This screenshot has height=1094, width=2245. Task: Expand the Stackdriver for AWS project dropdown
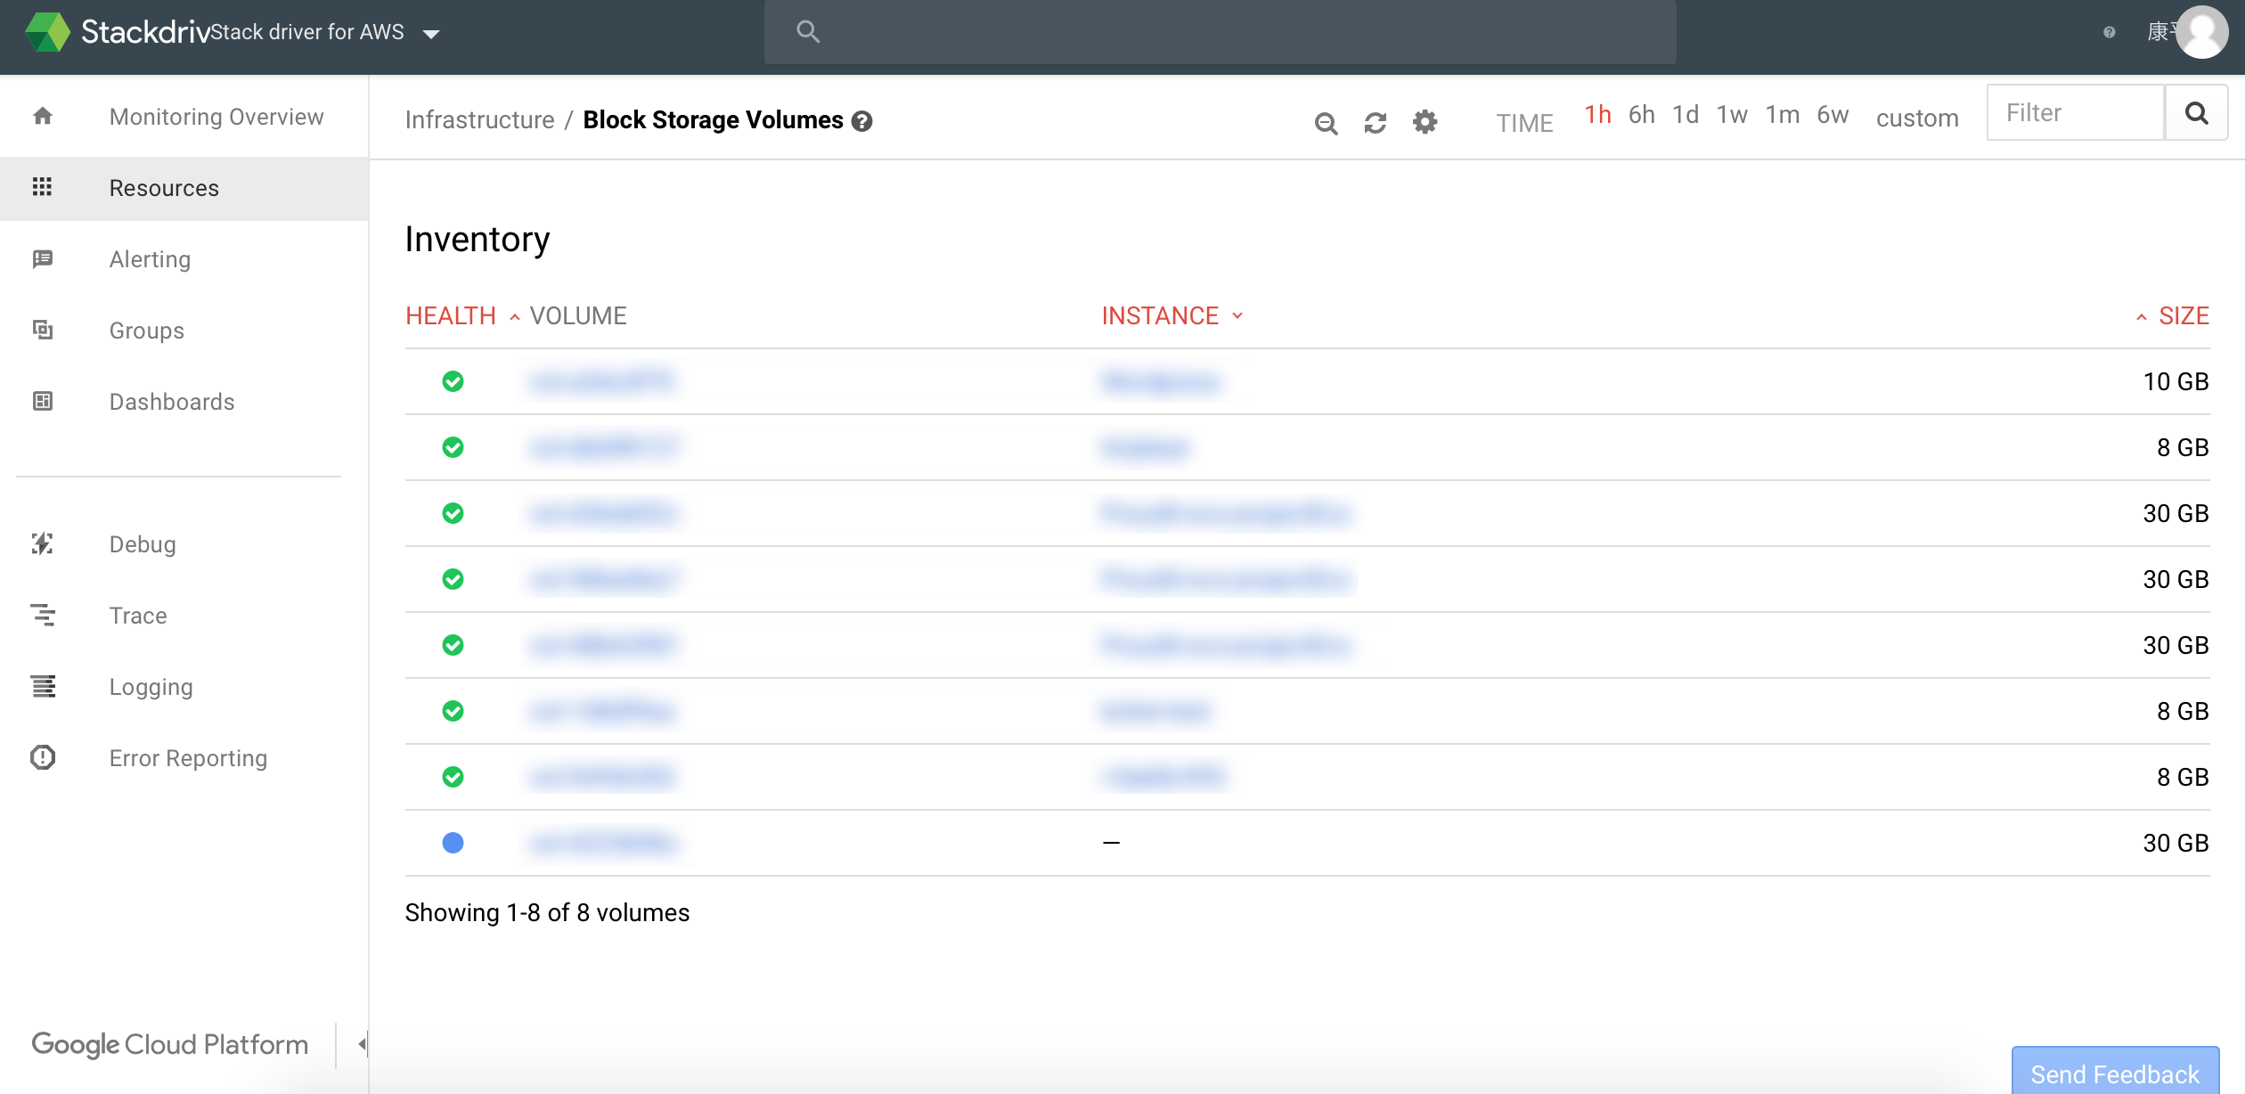pyautogui.click(x=431, y=32)
